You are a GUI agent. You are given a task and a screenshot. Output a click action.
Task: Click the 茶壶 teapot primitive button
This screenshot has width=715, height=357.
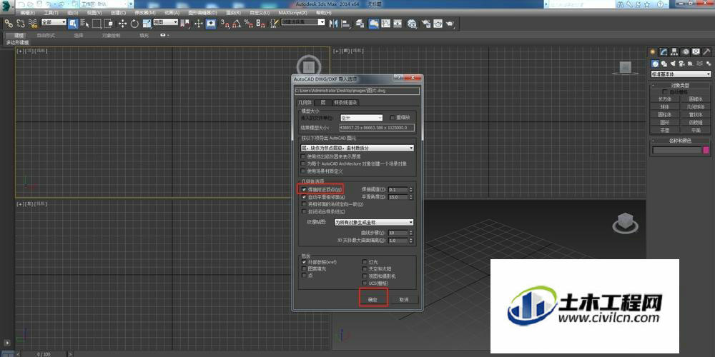[664, 130]
